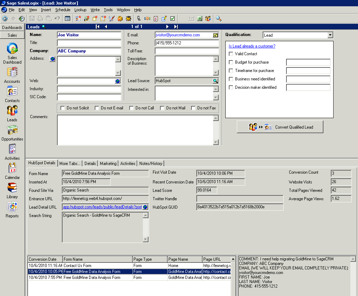Click the Forward navigation arrow in toolbar
Image resolution: width=358 pixels, height=296 pixels.
[x=13, y=19]
